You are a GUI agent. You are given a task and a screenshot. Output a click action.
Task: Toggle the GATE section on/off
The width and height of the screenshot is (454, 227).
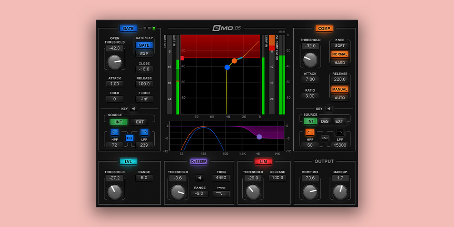(x=128, y=29)
